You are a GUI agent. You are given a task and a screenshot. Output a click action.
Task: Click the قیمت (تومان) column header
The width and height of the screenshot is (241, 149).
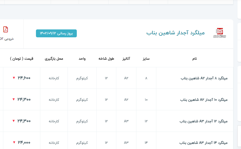pyautogui.click(x=22, y=59)
